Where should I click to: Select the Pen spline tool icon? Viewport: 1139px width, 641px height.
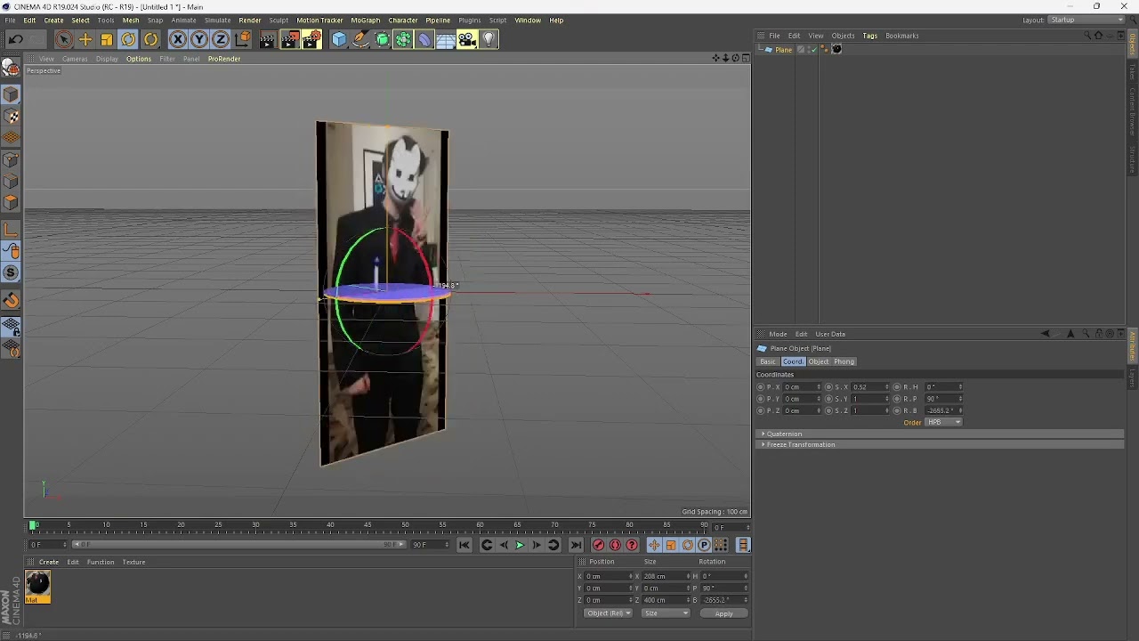pyautogui.click(x=360, y=39)
